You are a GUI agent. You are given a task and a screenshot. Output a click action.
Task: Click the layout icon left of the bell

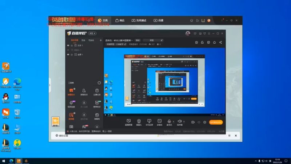pyautogui.click(x=208, y=42)
